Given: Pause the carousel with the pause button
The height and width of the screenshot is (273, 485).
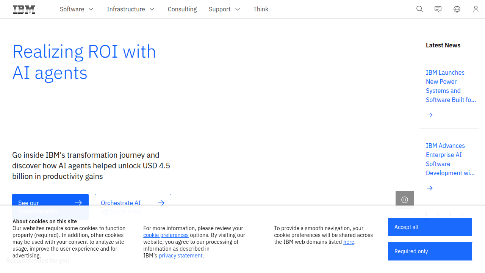Looking at the screenshot, I should pos(405,200).
